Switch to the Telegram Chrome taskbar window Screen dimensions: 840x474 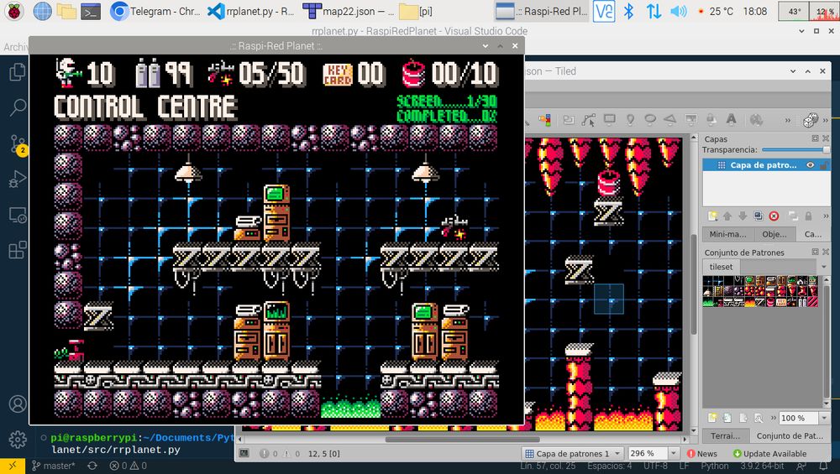155,11
